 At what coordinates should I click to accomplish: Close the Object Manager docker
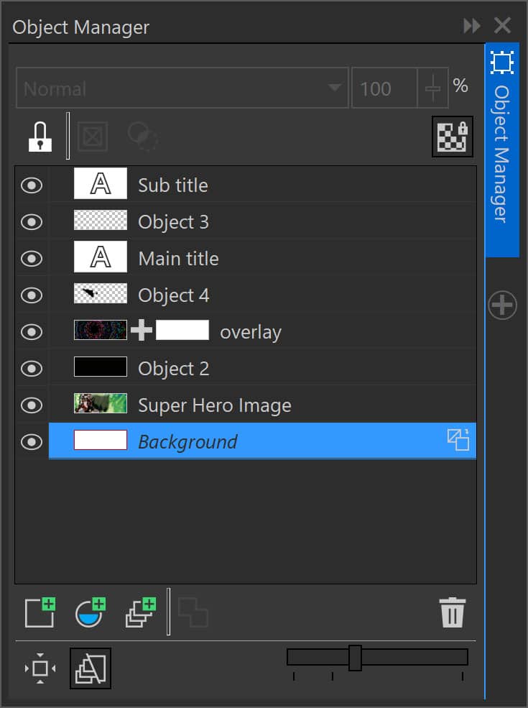502,26
